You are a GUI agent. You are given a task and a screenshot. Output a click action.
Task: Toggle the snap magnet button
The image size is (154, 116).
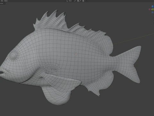coord(78,1)
